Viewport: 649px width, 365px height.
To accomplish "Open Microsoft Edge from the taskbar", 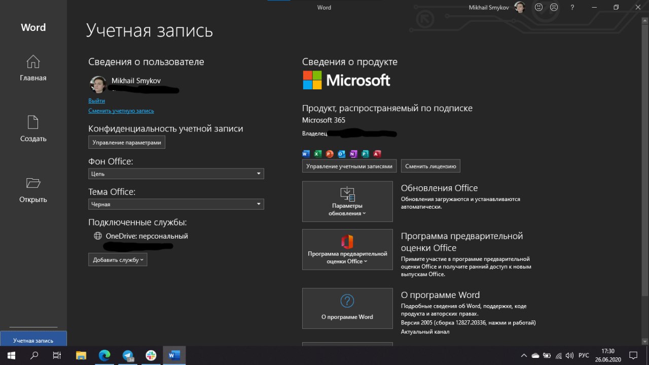I will pyautogui.click(x=104, y=355).
